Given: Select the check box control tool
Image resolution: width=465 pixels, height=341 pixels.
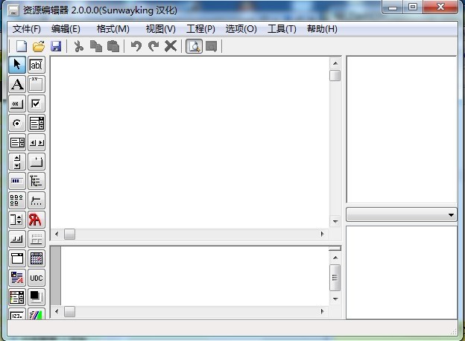Looking at the screenshot, I should pyautogui.click(x=36, y=103).
